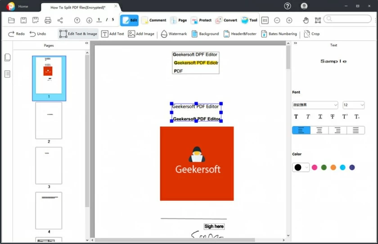Screen dimensions: 378x244
Task: Toggle subscript text formatting
Action: [357, 117]
